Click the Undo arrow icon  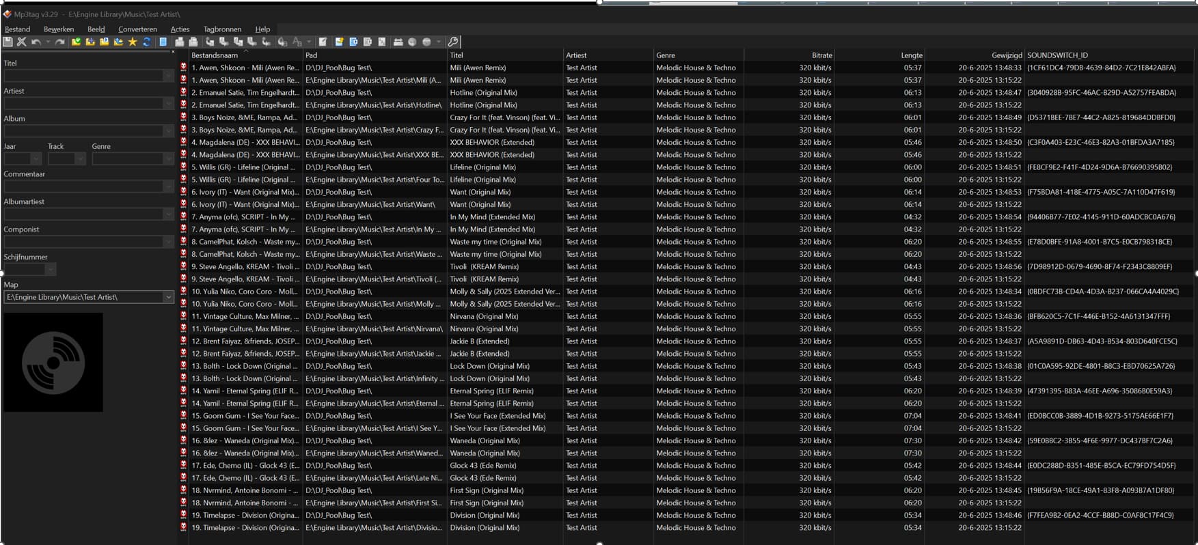(x=36, y=42)
